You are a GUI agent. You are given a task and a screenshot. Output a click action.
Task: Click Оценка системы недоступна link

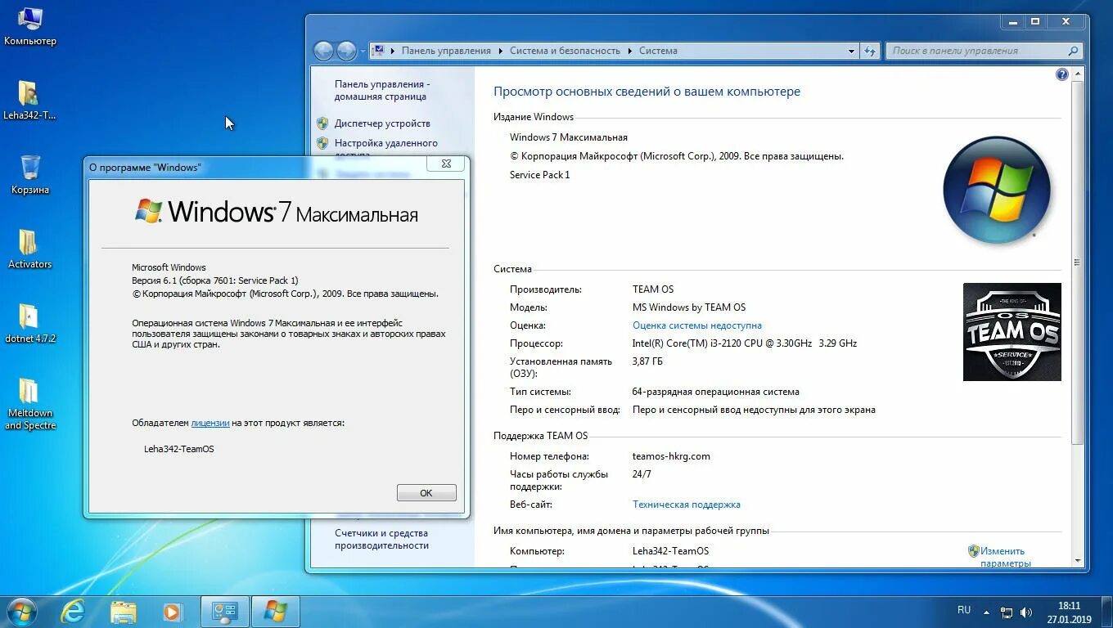coord(697,325)
